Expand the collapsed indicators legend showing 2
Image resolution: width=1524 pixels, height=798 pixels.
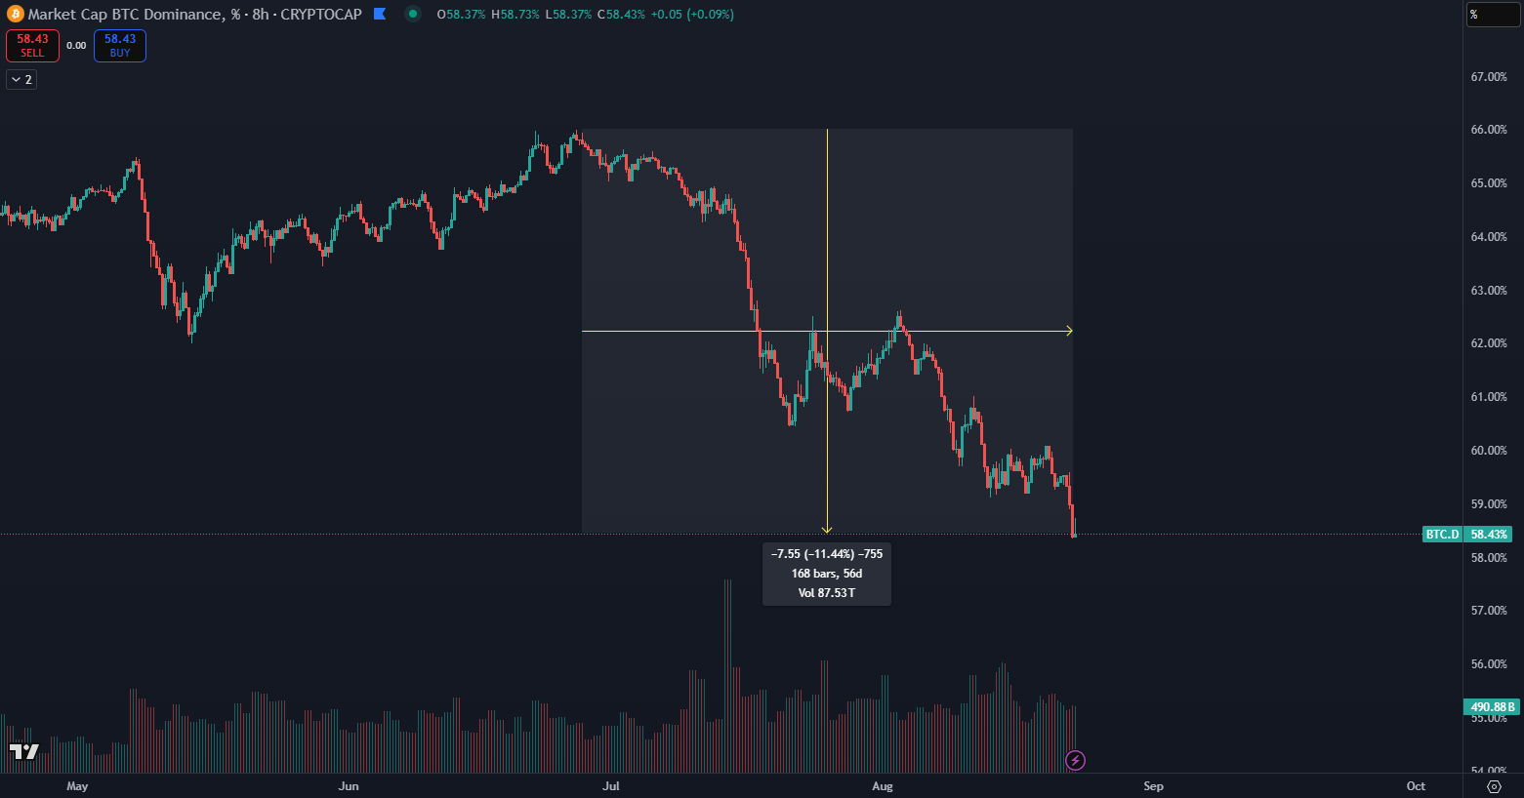pos(21,80)
